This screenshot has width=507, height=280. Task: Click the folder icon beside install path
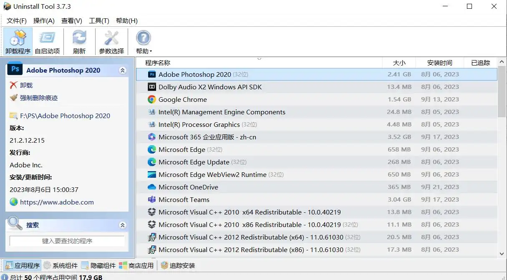point(14,116)
